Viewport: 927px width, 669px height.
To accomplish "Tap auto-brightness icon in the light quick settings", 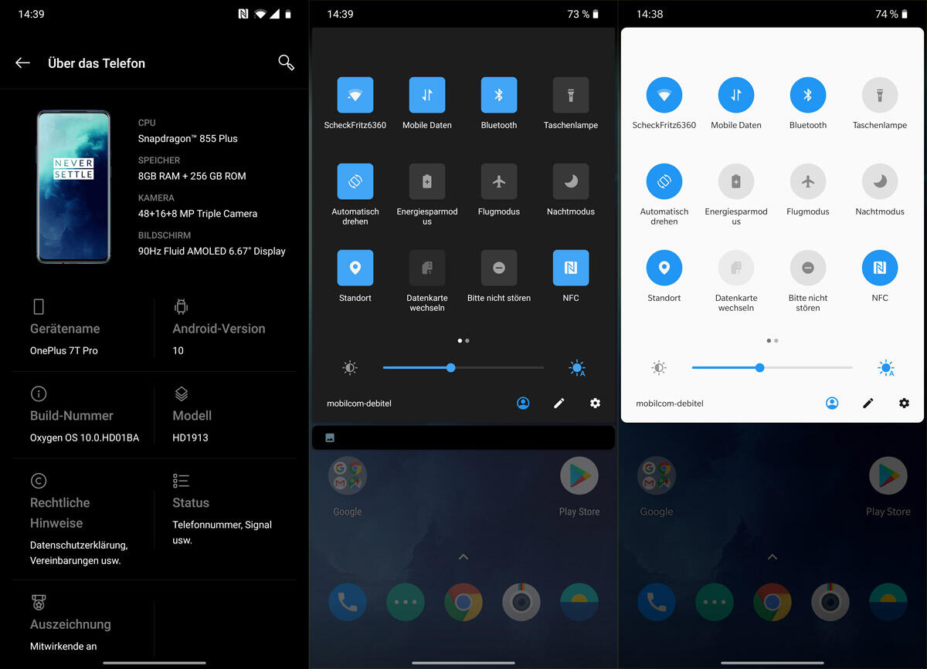I will pos(886,368).
